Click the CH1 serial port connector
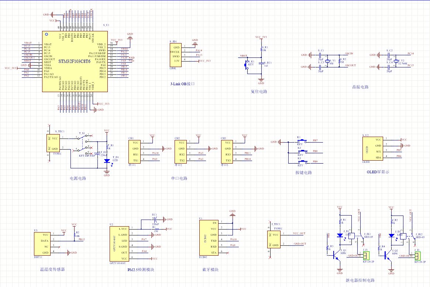This screenshot has width=430, height=287. click(x=135, y=151)
